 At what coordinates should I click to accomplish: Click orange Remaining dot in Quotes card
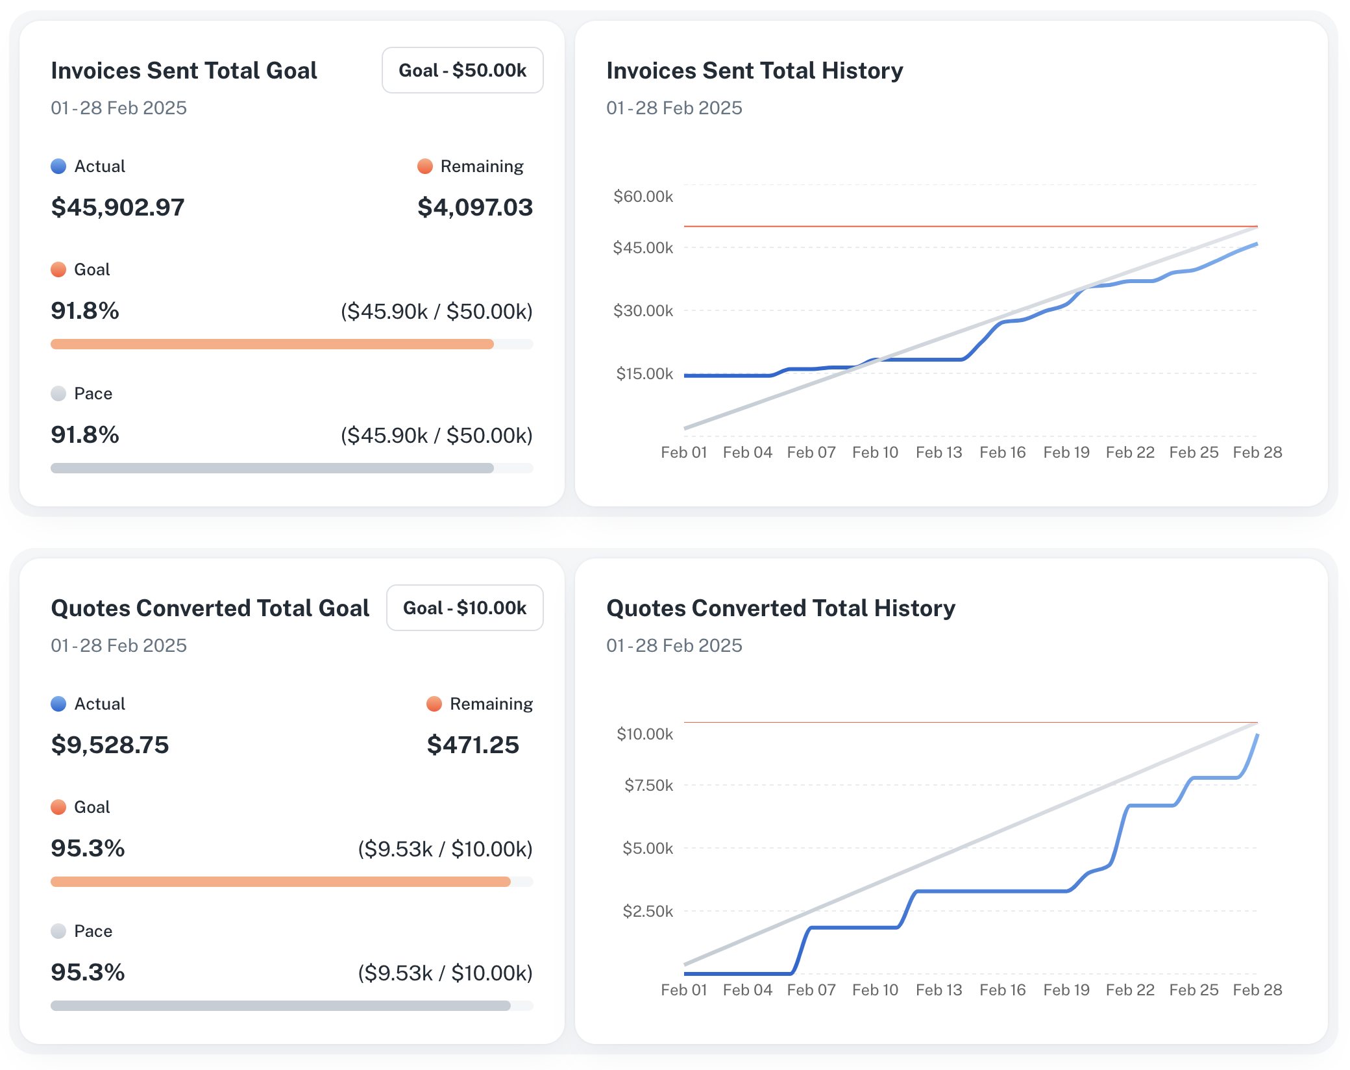click(434, 704)
